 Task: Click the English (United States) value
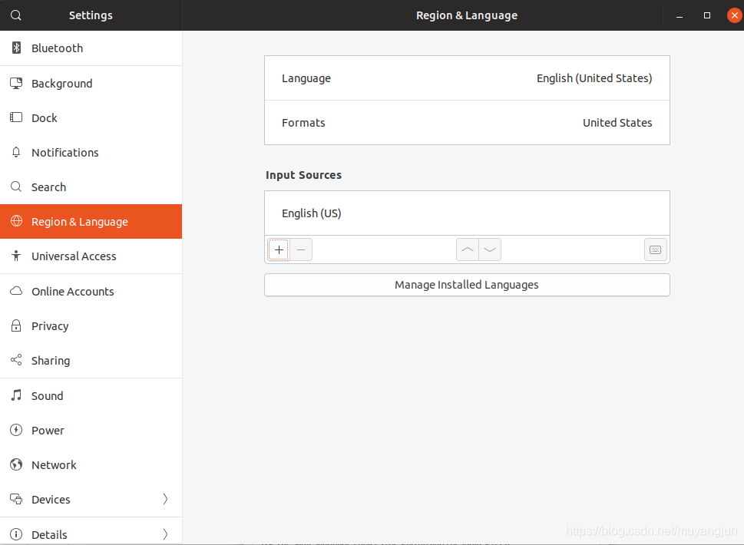point(594,78)
